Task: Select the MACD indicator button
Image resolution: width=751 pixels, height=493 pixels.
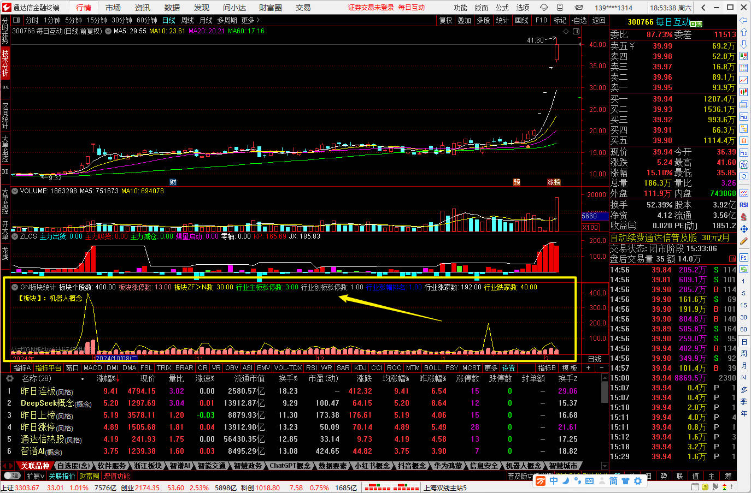Action: [92, 368]
